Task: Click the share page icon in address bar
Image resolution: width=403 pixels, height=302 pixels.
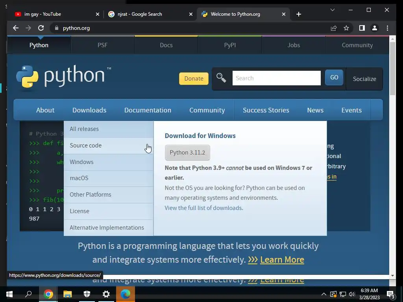Action: 334,28
